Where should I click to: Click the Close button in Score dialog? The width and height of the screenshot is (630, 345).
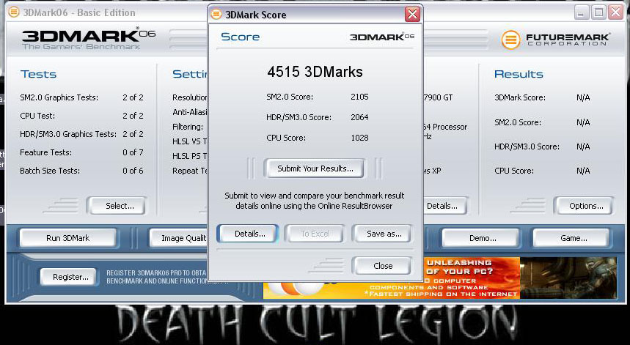(x=383, y=266)
